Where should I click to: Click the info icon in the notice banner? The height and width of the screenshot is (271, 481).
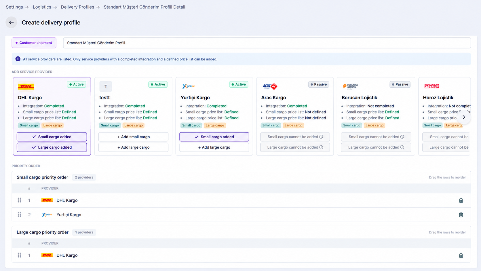(18, 59)
